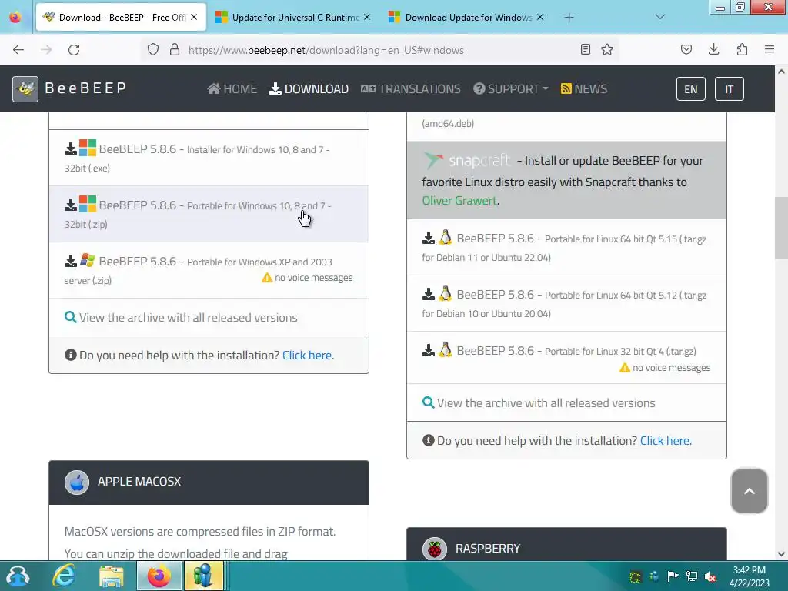This screenshot has height=591, width=788.
Task: Click download icon beside 32bit exe installer
Action: (71, 149)
